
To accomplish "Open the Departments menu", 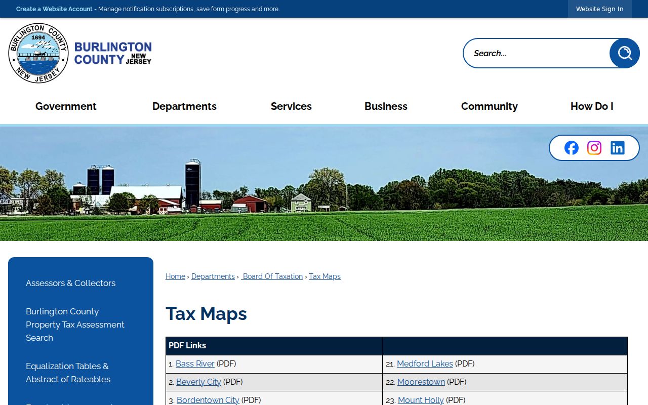I will 184,106.
